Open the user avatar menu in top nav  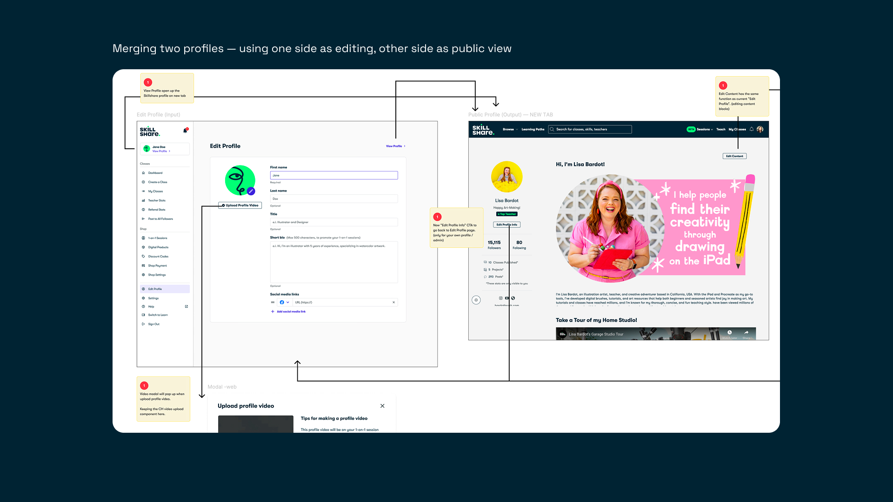point(760,129)
